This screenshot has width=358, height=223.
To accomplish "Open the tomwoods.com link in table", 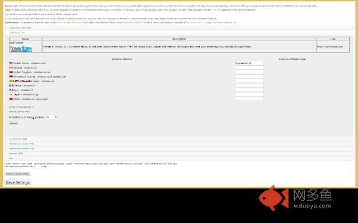I will [329, 47].
